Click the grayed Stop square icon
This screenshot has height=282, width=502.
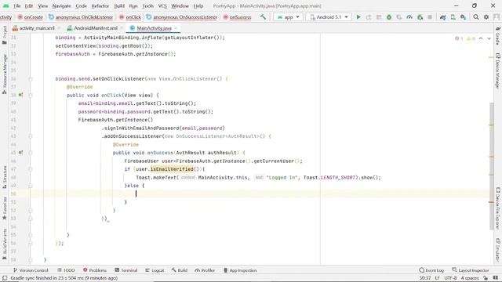[430, 17]
